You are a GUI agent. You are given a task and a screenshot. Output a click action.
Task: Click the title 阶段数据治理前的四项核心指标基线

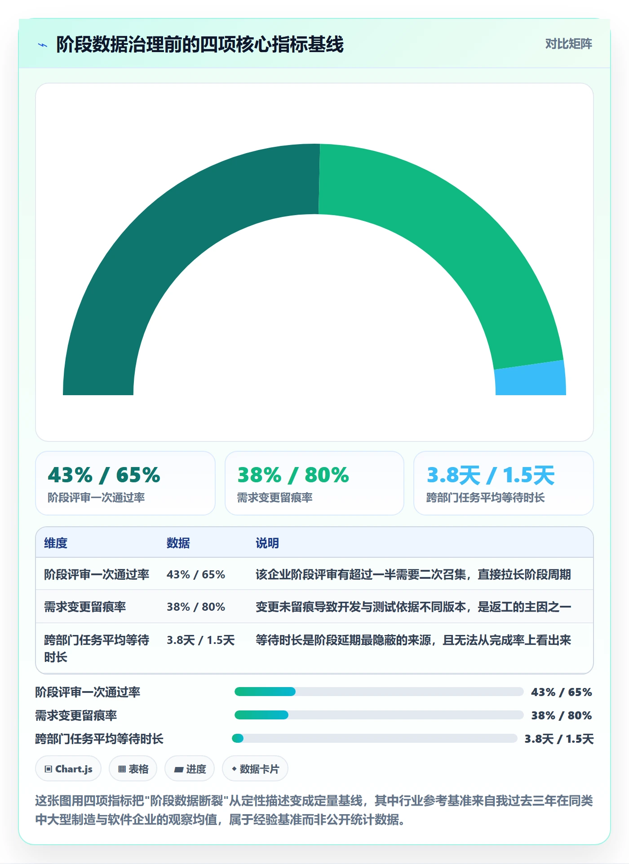(x=200, y=44)
